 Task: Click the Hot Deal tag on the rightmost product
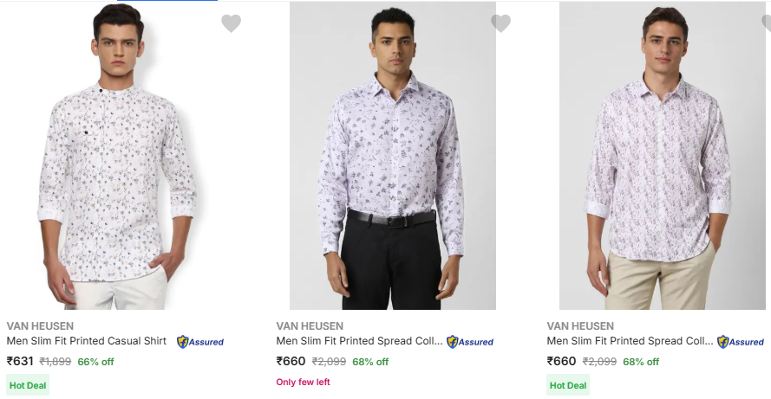(x=568, y=385)
